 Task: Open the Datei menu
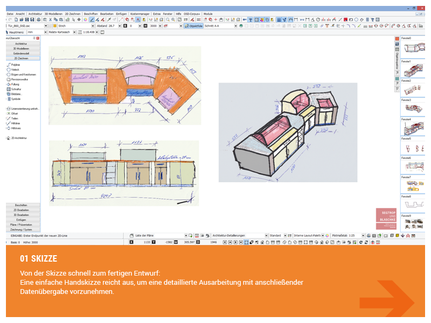pos(10,14)
